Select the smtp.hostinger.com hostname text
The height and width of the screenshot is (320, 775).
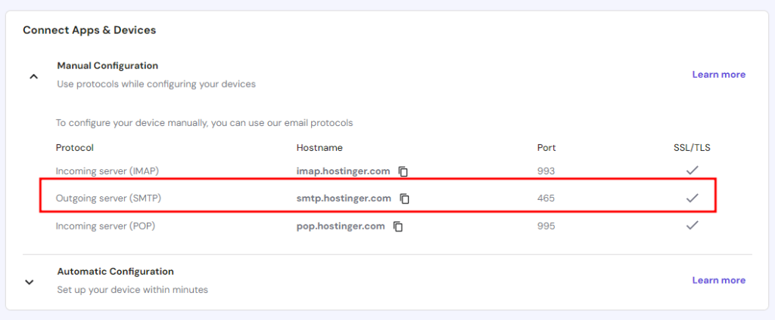(344, 198)
